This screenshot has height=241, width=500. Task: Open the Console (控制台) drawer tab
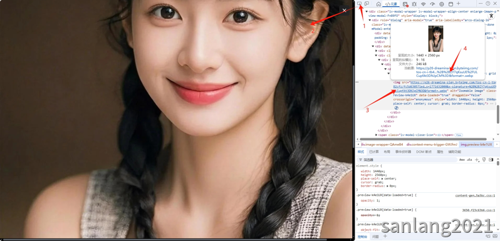click(x=362, y=237)
